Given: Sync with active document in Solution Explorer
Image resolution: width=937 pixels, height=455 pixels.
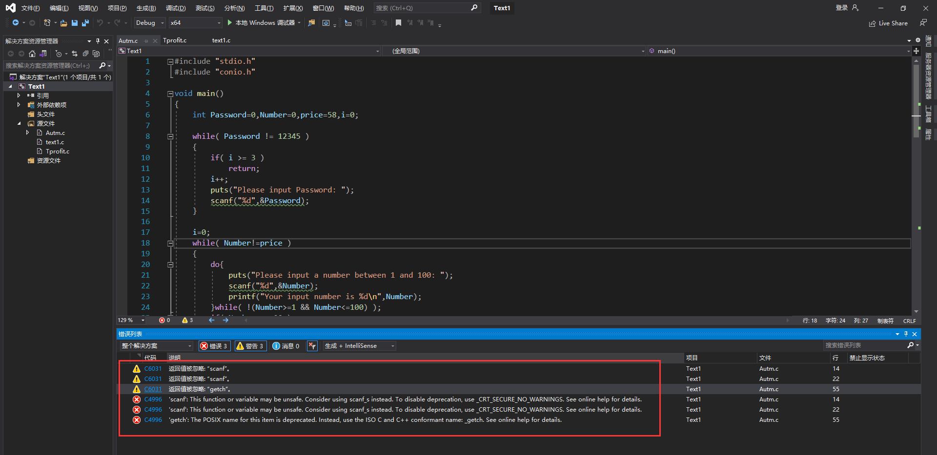Looking at the screenshot, I should pos(75,54).
